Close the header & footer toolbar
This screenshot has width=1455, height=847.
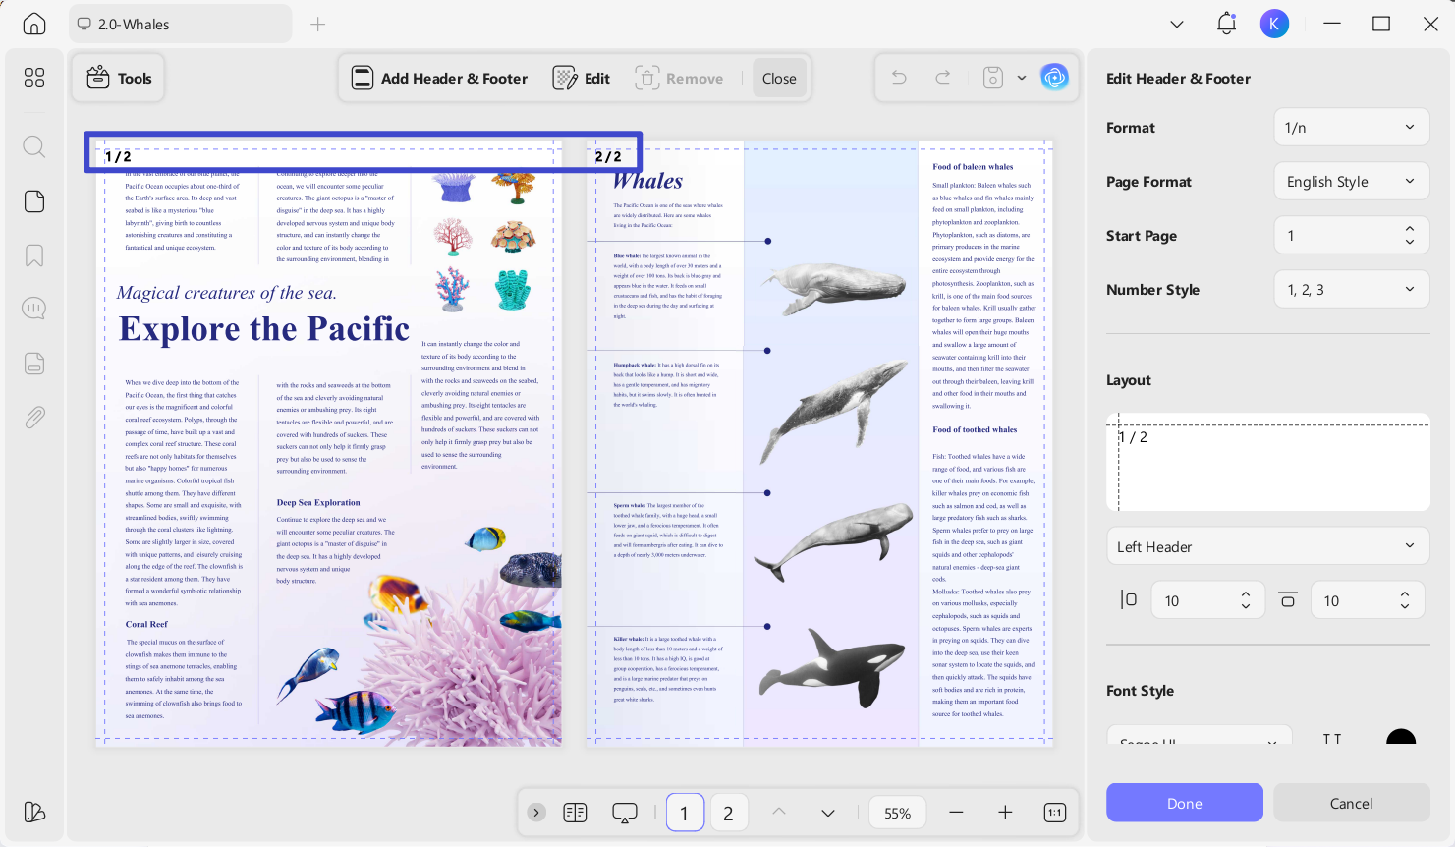pyautogui.click(x=779, y=79)
